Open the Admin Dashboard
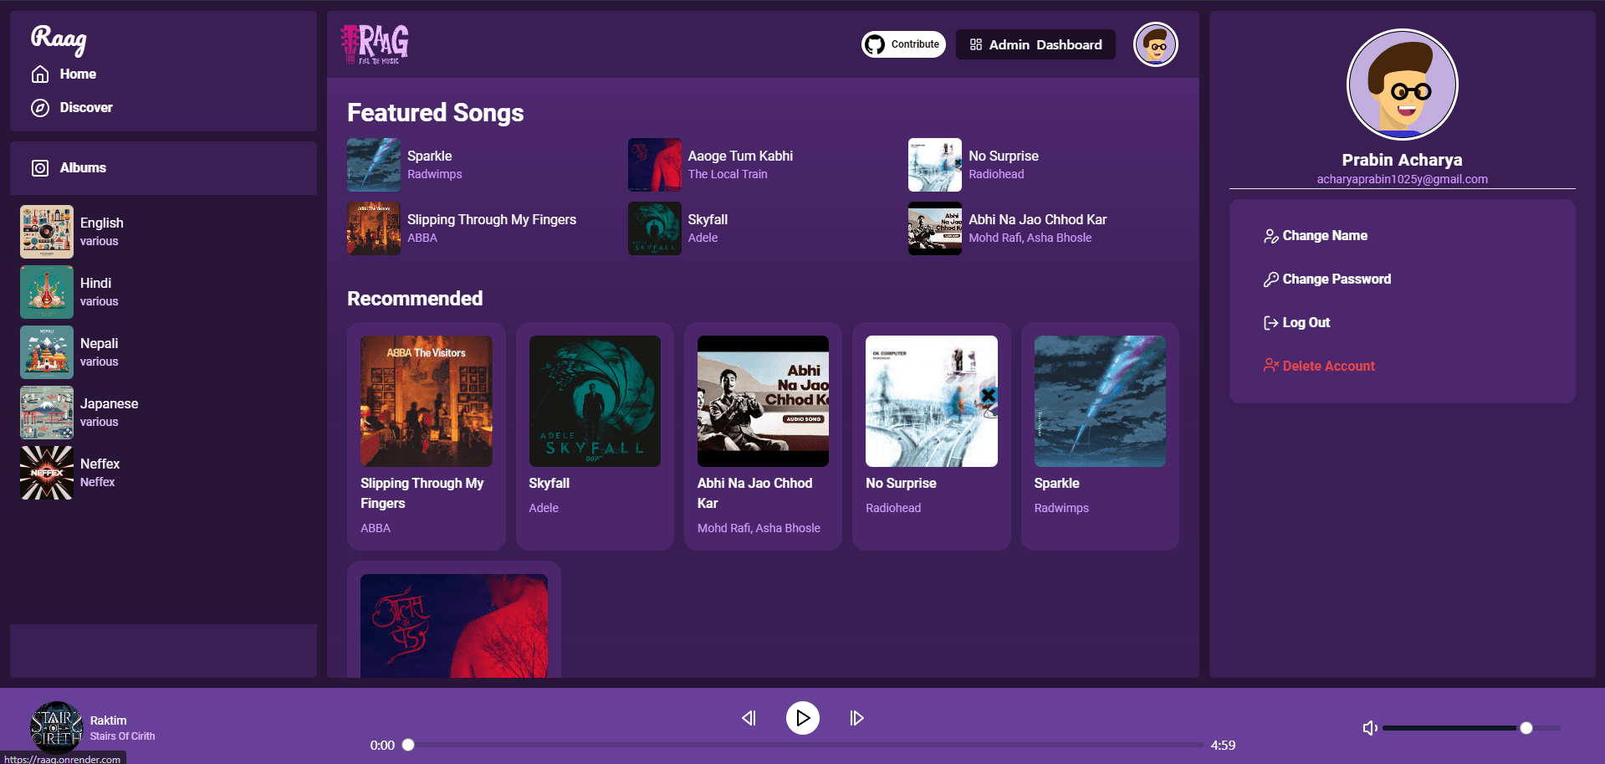 tap(1035, 44)
